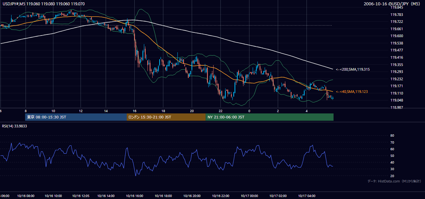Click the 10/16 10:00 time label

coord(53,196)
